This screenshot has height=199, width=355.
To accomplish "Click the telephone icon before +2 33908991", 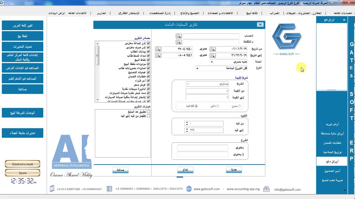I will click(x=109, y=189).
